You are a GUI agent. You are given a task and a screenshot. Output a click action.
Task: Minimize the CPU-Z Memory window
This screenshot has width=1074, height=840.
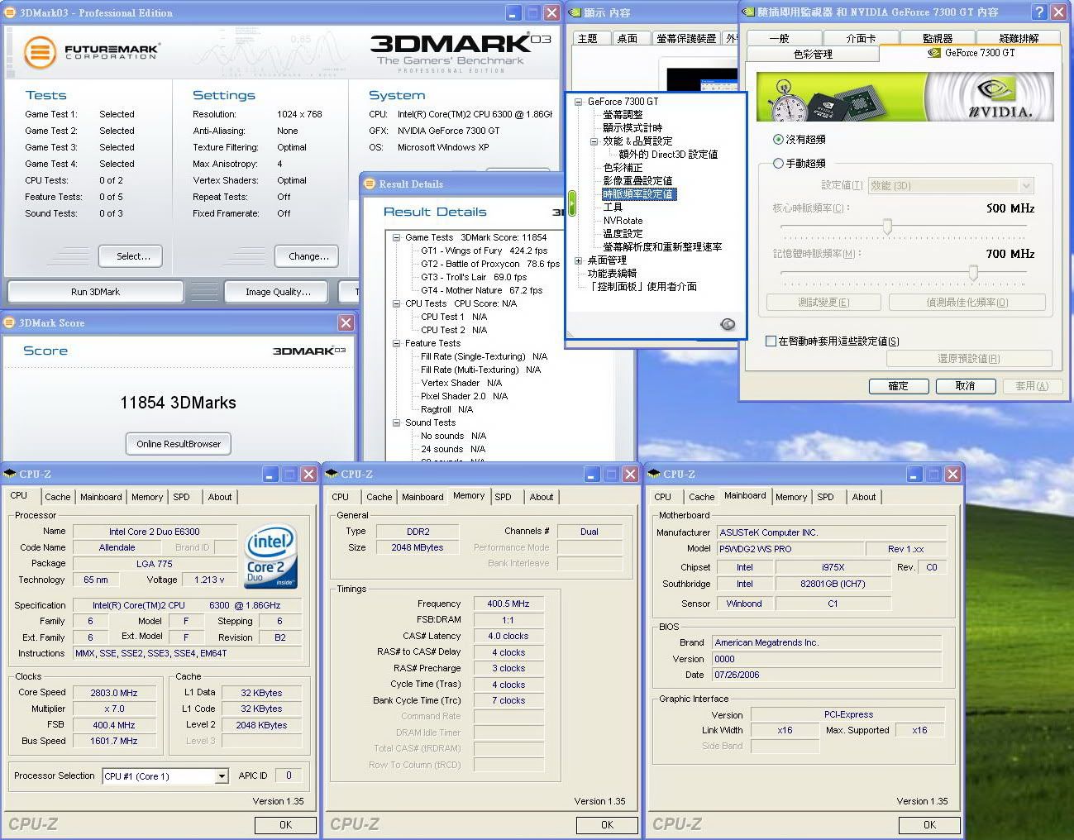(x=593, y=474)
